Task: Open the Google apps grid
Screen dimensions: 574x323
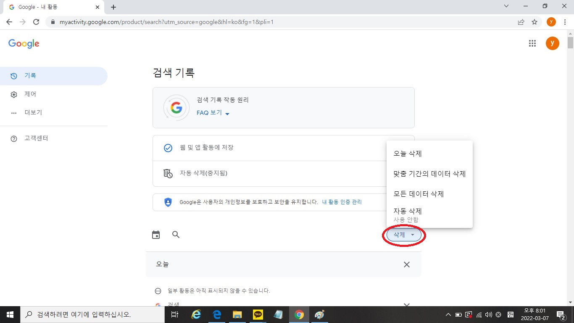Action: pyautogui.click(x=532, y=43)
